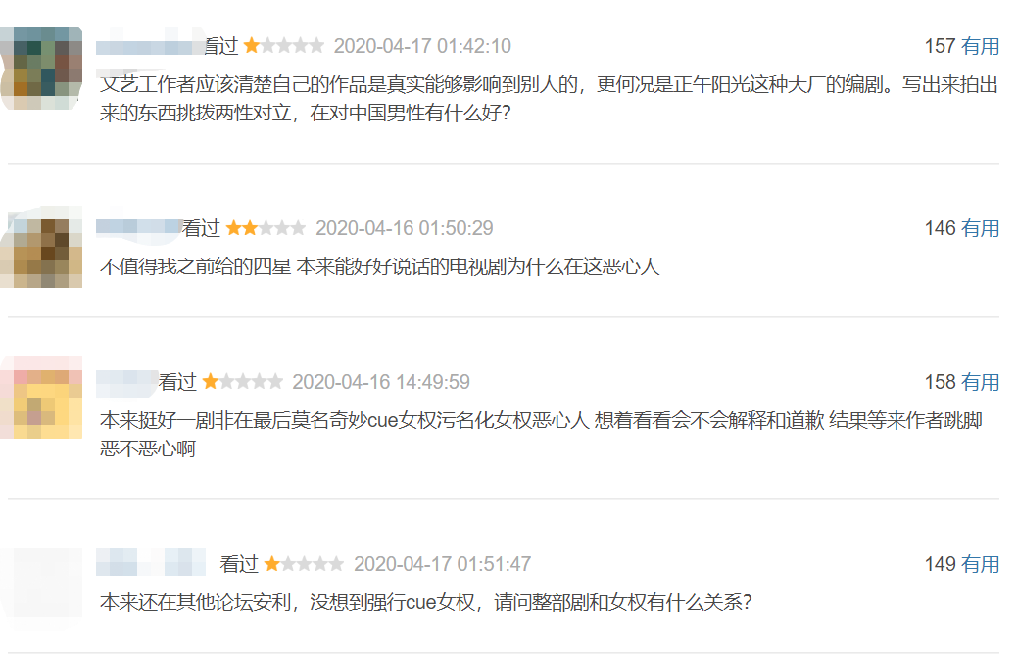Click blurred username of 2020-04-17 01:42:10 review
1017x659 pixels.
click(x=150, y=47)
